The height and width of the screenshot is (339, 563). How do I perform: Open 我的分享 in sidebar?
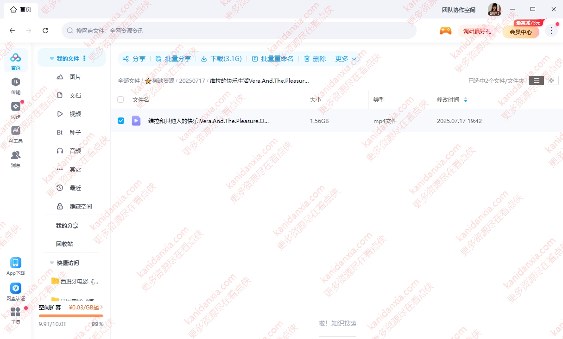[x=67, y=225]
